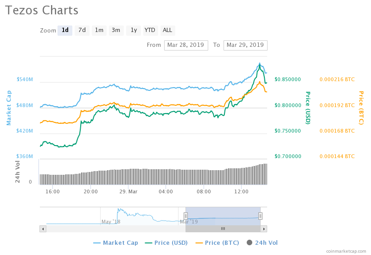Open the coinmarketcap.com credit link
The height and width of the screenshot is (255, 371).
click(346, 251)
